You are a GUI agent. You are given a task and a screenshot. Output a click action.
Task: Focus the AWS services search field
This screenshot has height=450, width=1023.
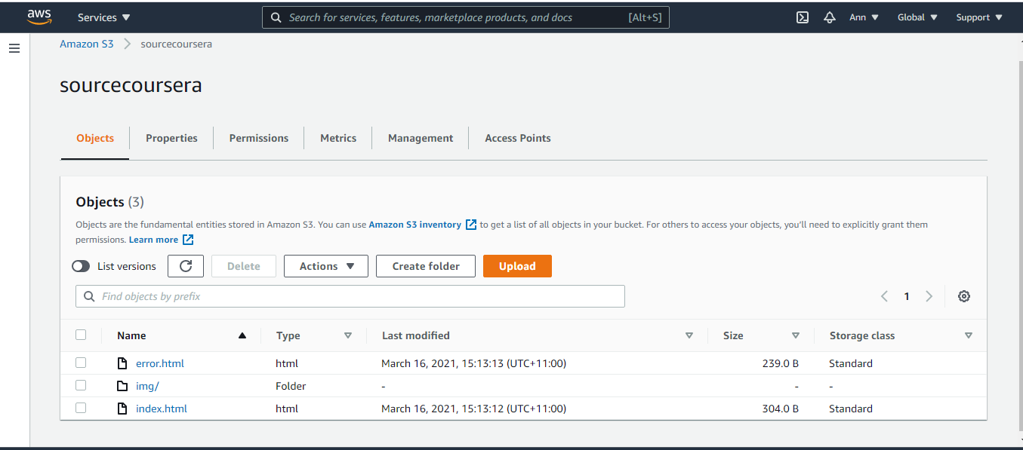[465, 17]
